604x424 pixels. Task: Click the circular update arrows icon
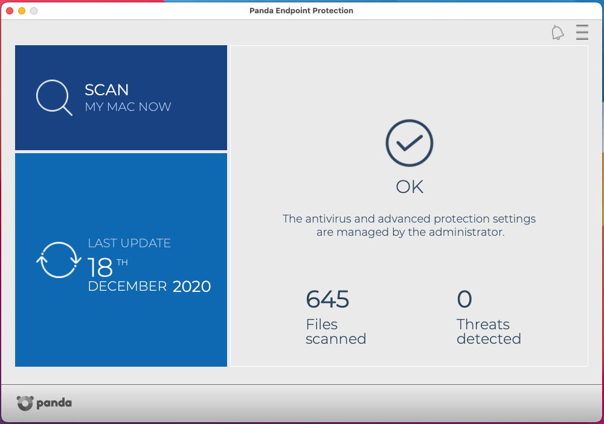click(59, 260)
